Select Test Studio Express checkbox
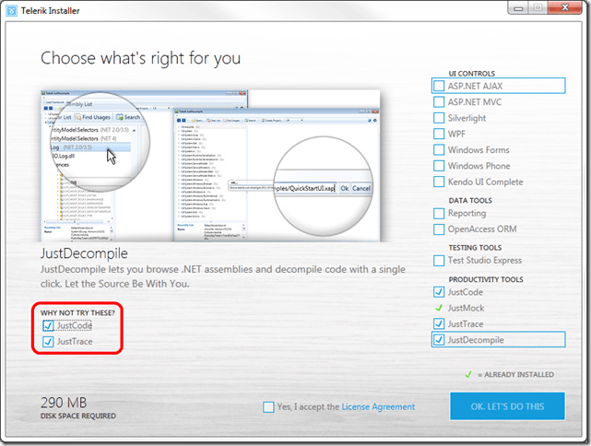Image resolution: width=591 pixels, height=446 pixels. tap(439, 261)
